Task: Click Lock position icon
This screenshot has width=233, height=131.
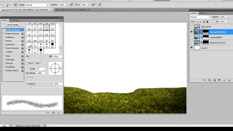Action: point(204,22)
